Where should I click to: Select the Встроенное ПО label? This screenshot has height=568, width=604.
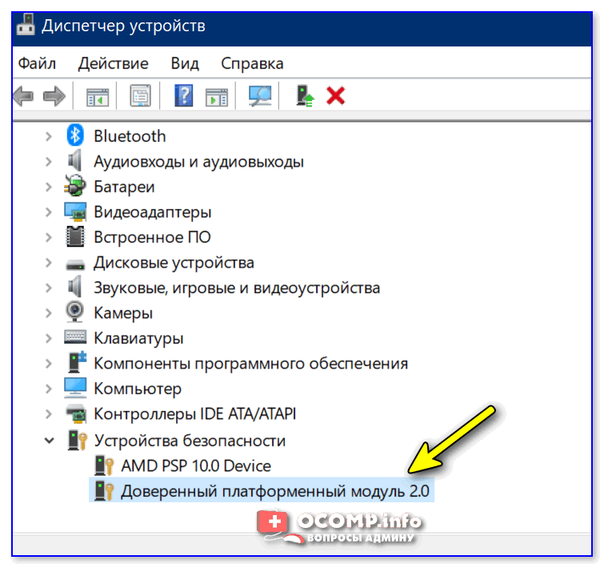pyautogui.click(x=152, y=237)
